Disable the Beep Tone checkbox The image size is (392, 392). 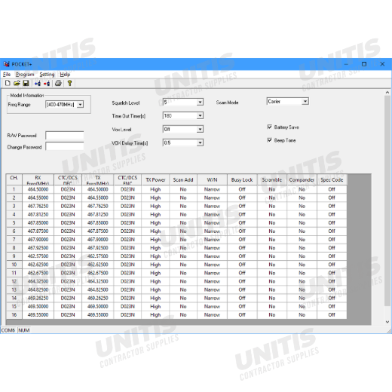(x=270, y=140)
